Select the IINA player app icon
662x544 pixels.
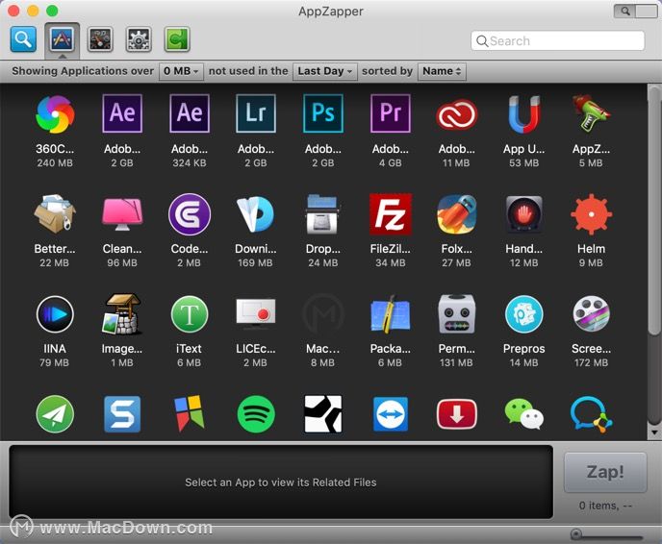tap(55, 314)
